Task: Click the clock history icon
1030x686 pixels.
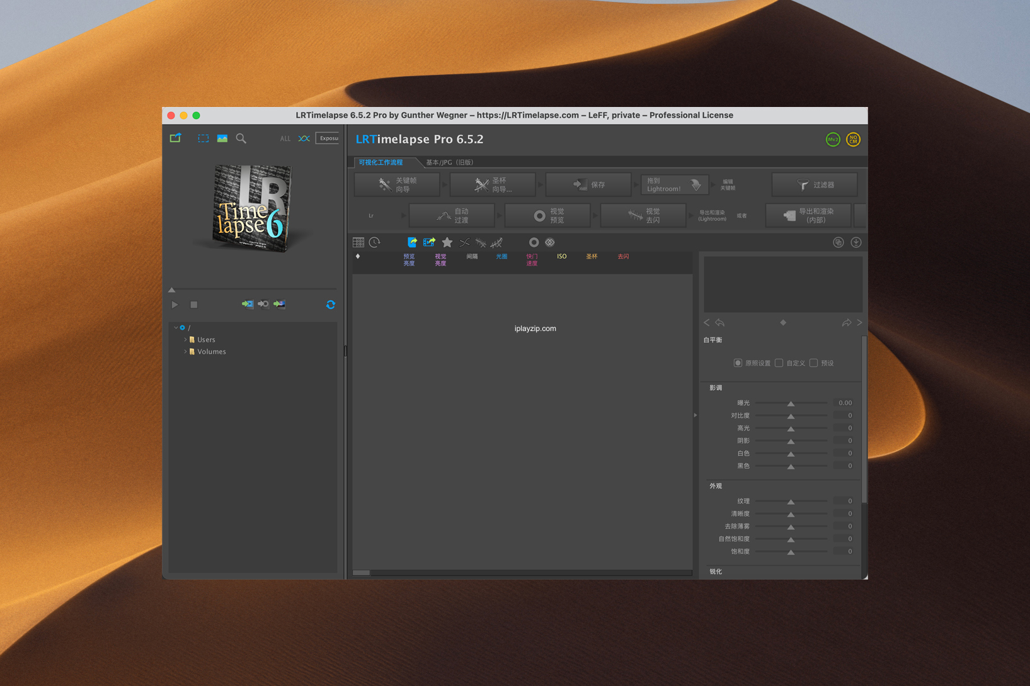Action: point(375,242)
